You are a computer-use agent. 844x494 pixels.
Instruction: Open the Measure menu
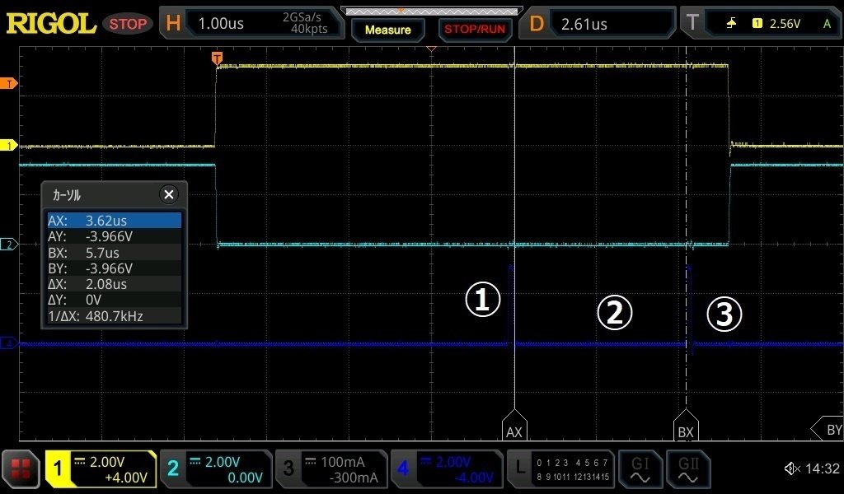coord(387,30)
